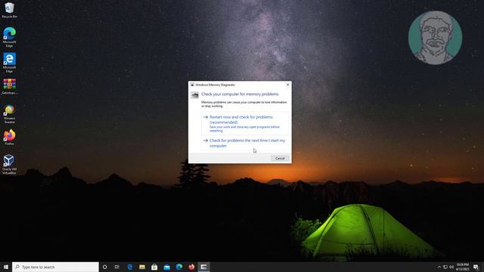Launch Firefox from the taskbar
Viewport: 484px width, 272px height.
click(191, 267)
